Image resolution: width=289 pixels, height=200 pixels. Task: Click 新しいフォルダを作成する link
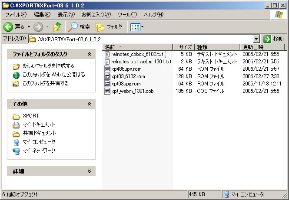coord(49,66)
